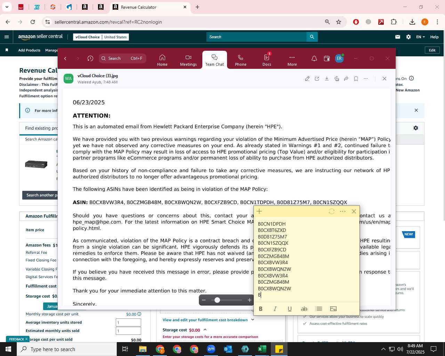Bookmark the vCloud Choice image
This screenshot has height=356, width=445.
356,79
